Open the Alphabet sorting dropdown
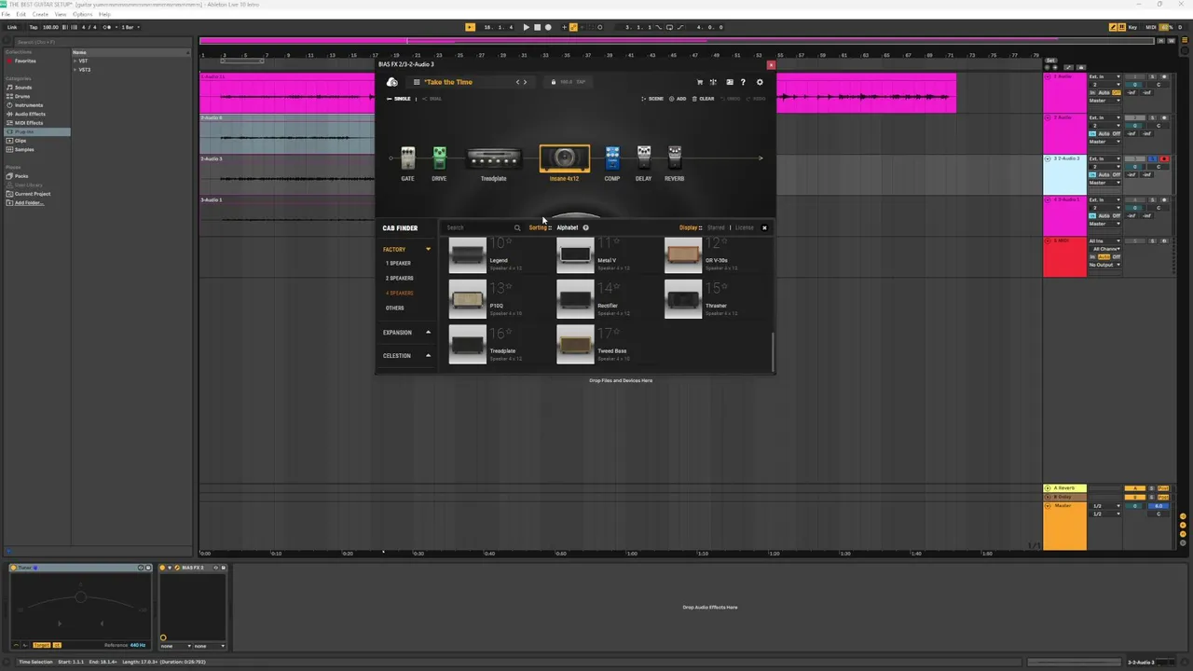Viewport: 1193px width, 671px height. 568,227
